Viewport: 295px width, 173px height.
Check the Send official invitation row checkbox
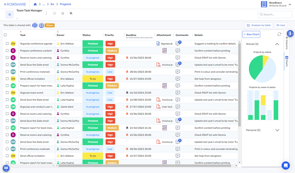(x=7, y=79)
